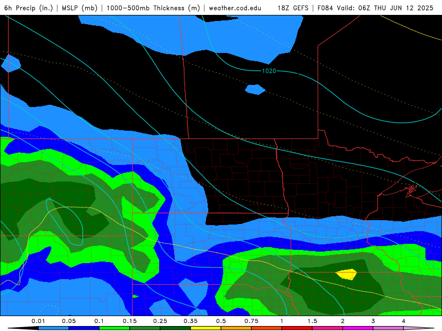Viewport: 442px width, 331px height.
Task: Click the pink 1.5–2 legend swatch
Action: [x=328, y=328]
